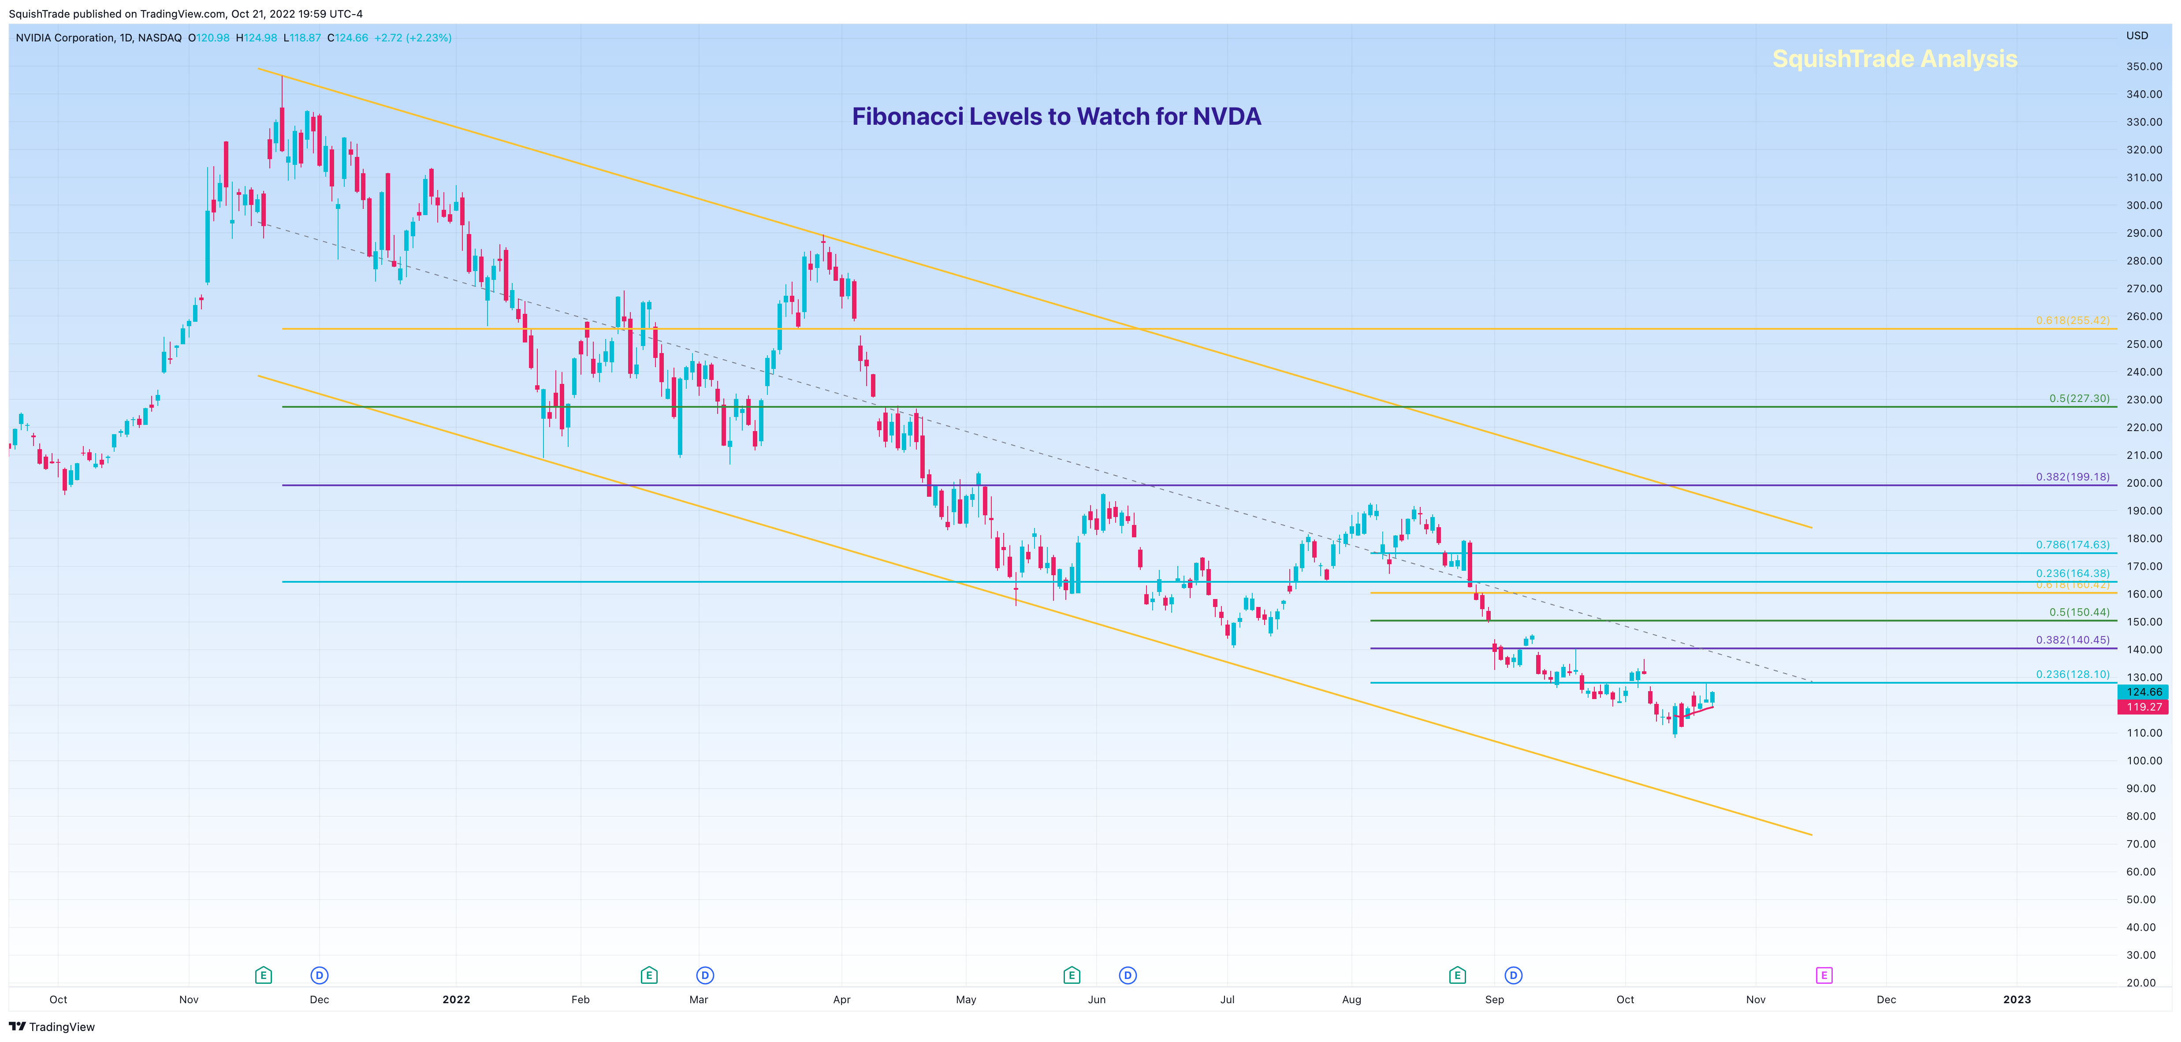This screenshot has height=1042, width=2181.
Task: Click the May 2022 earnings E marker
Action: coord(1072,975)
